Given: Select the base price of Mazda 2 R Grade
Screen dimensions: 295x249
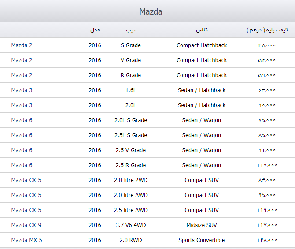Looking at the screenshot, I should (x=267, y=75).
